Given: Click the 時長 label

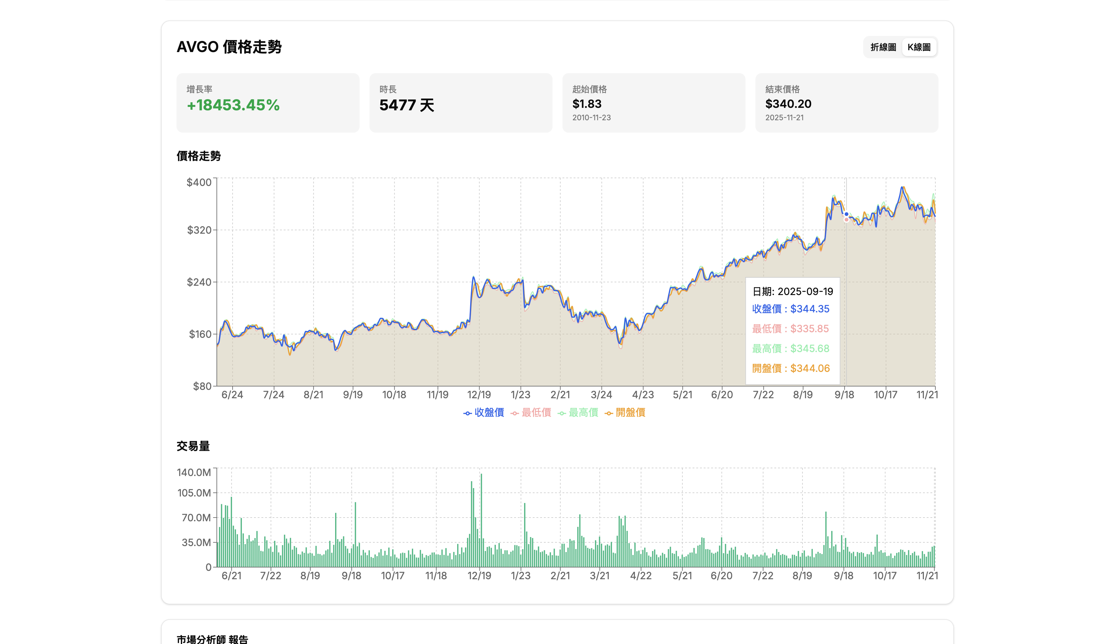Looking at the screenshot, I should [x=387, y=89].
